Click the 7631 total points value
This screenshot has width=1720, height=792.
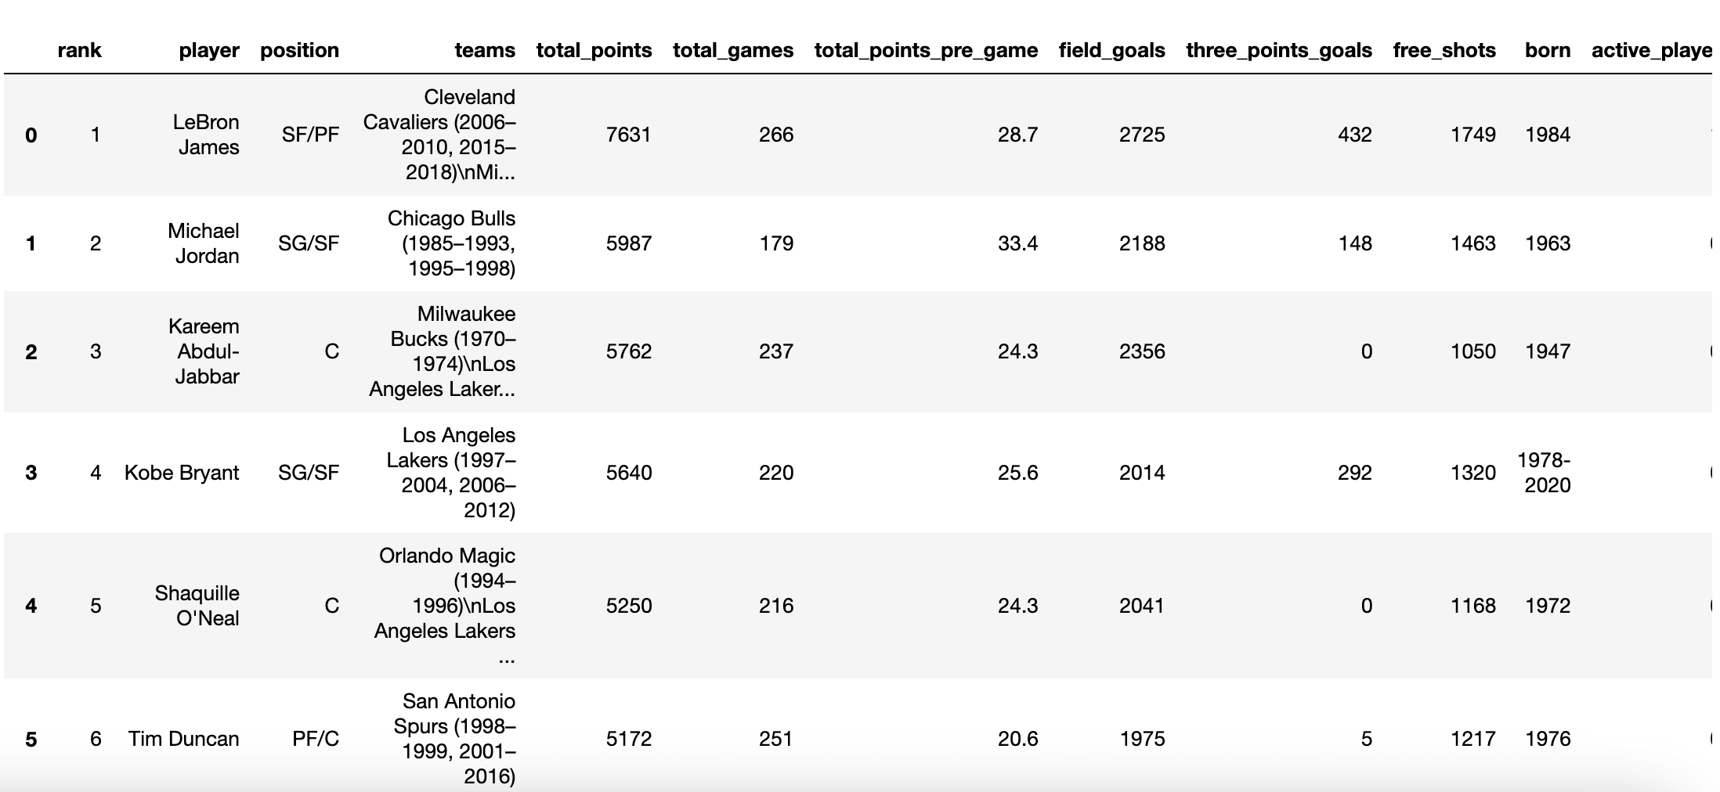point(628,135)
